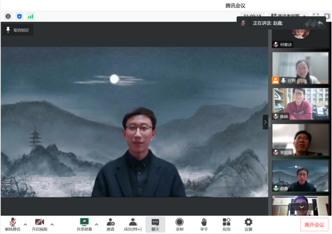Unmute microphone via 解除静音
332x234 pixels.
point(13,224)
